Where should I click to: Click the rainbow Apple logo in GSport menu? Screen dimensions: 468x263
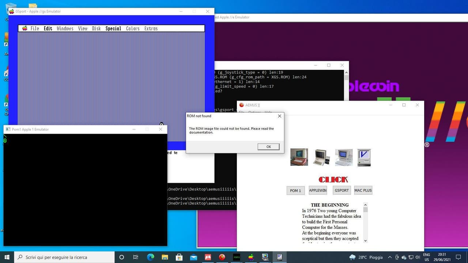(25, 28)
